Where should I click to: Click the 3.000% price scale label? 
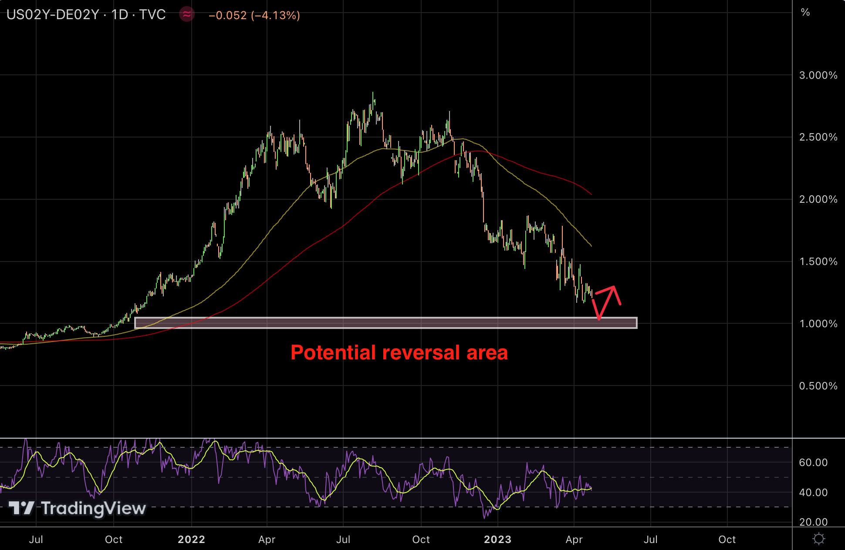coord(818,75)
